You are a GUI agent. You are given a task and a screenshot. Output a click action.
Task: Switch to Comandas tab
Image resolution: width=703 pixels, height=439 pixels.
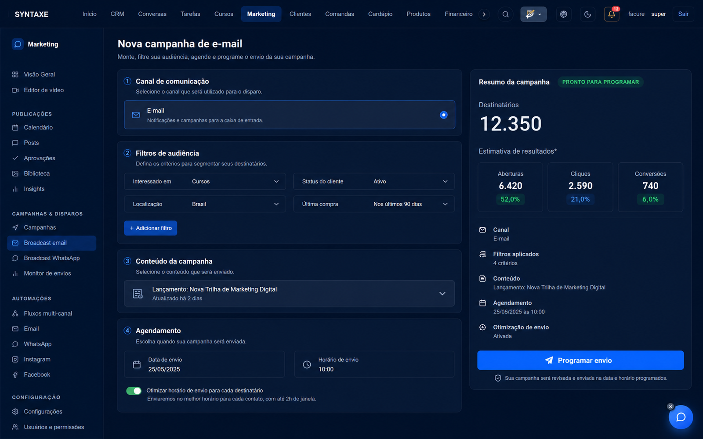click(x=339, y=14)
